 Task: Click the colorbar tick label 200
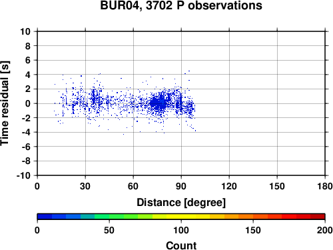[325, 230]
